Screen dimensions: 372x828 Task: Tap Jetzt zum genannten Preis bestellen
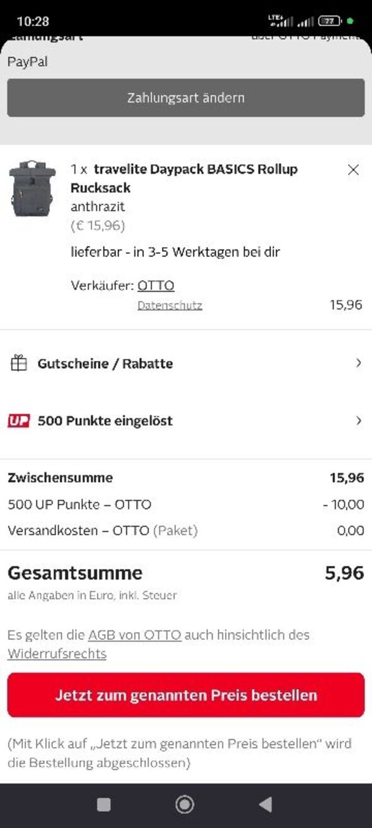point(186,695)
